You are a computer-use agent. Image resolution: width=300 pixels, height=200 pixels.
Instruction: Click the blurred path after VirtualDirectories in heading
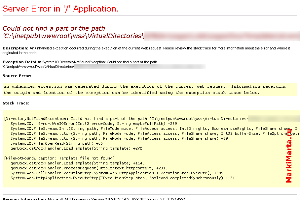click(x=222, y=36)
